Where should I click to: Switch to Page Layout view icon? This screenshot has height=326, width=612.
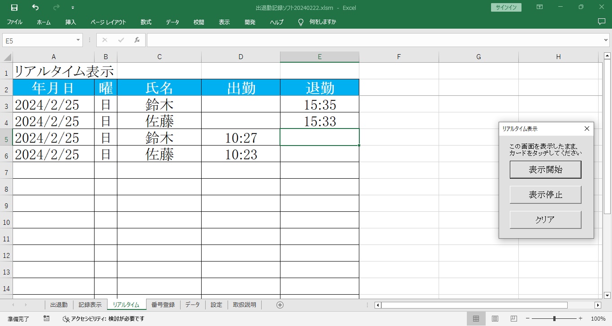(495, 319)
